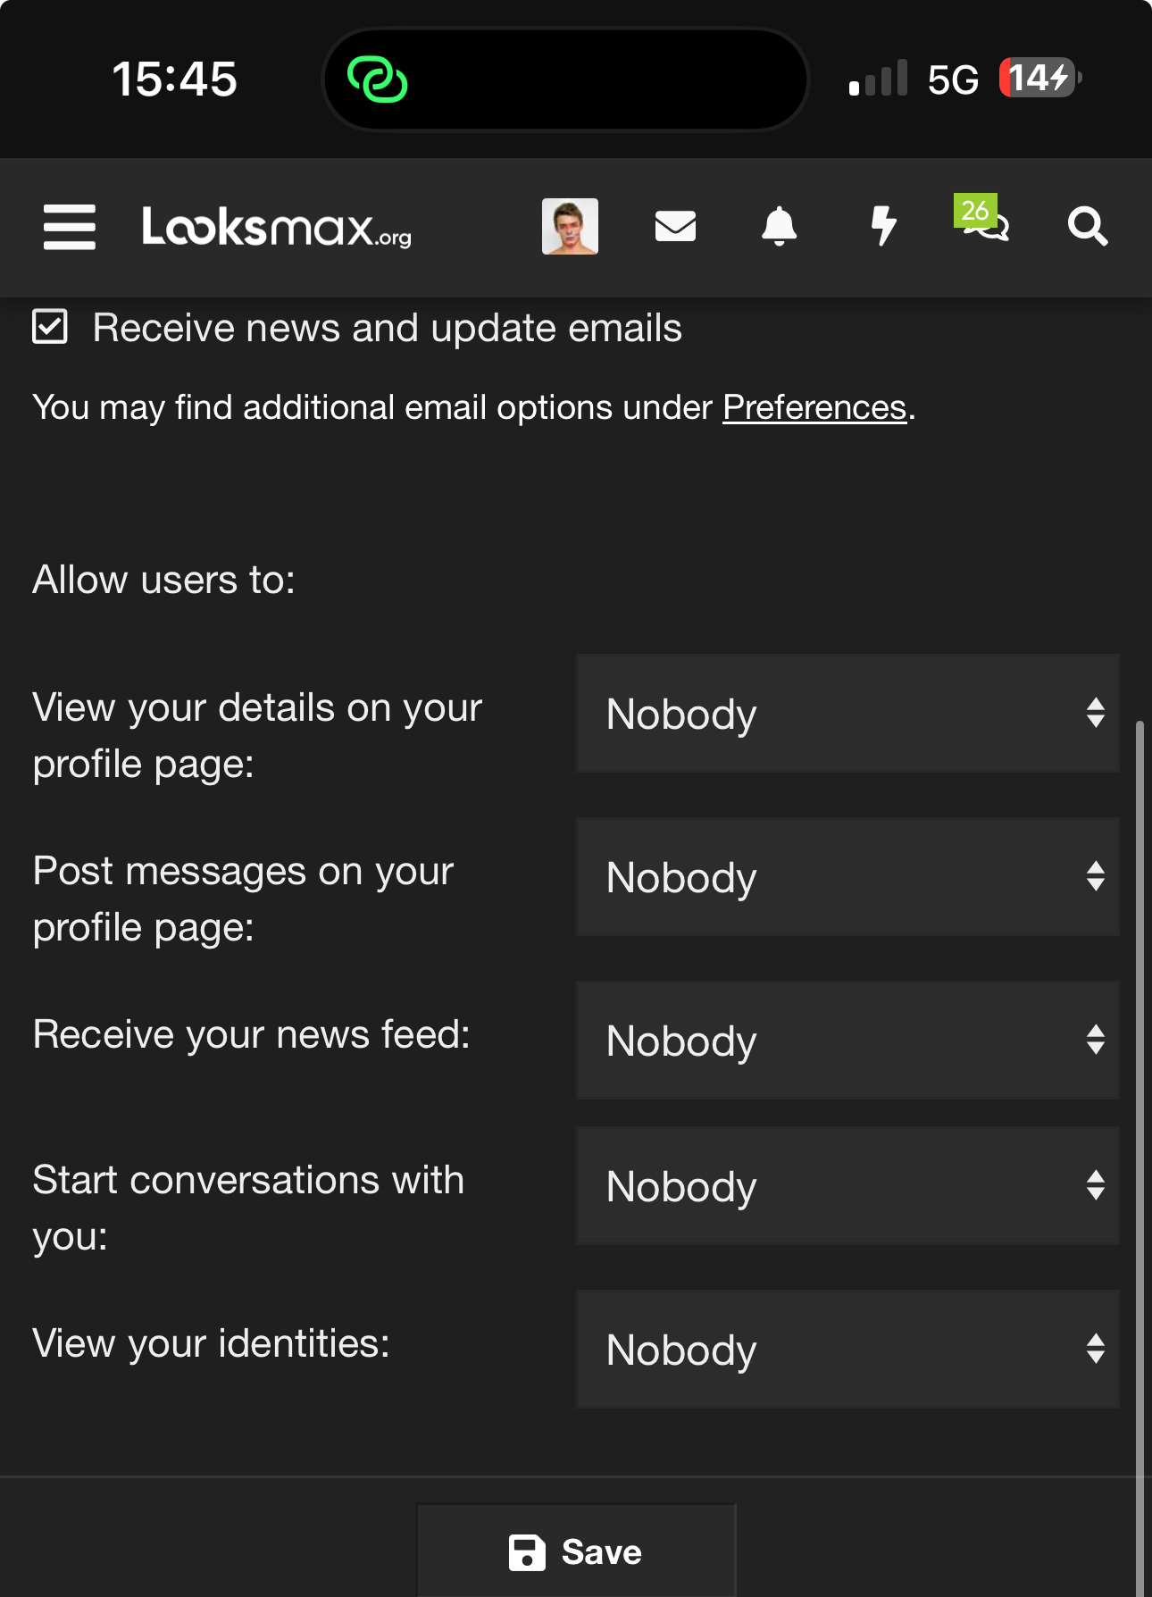
Task: Open chat icon with 26 badge
Action: pos(985,223)
